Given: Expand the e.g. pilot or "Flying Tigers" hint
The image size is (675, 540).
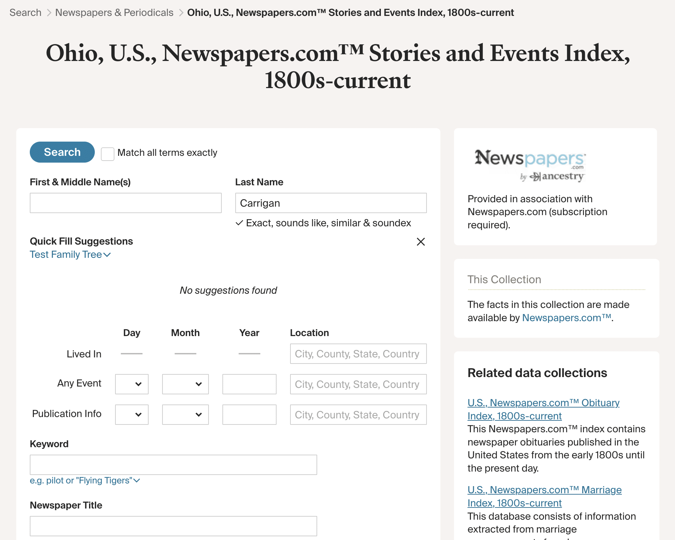Looking at the screenshot, I should click(x=85, y=480).
